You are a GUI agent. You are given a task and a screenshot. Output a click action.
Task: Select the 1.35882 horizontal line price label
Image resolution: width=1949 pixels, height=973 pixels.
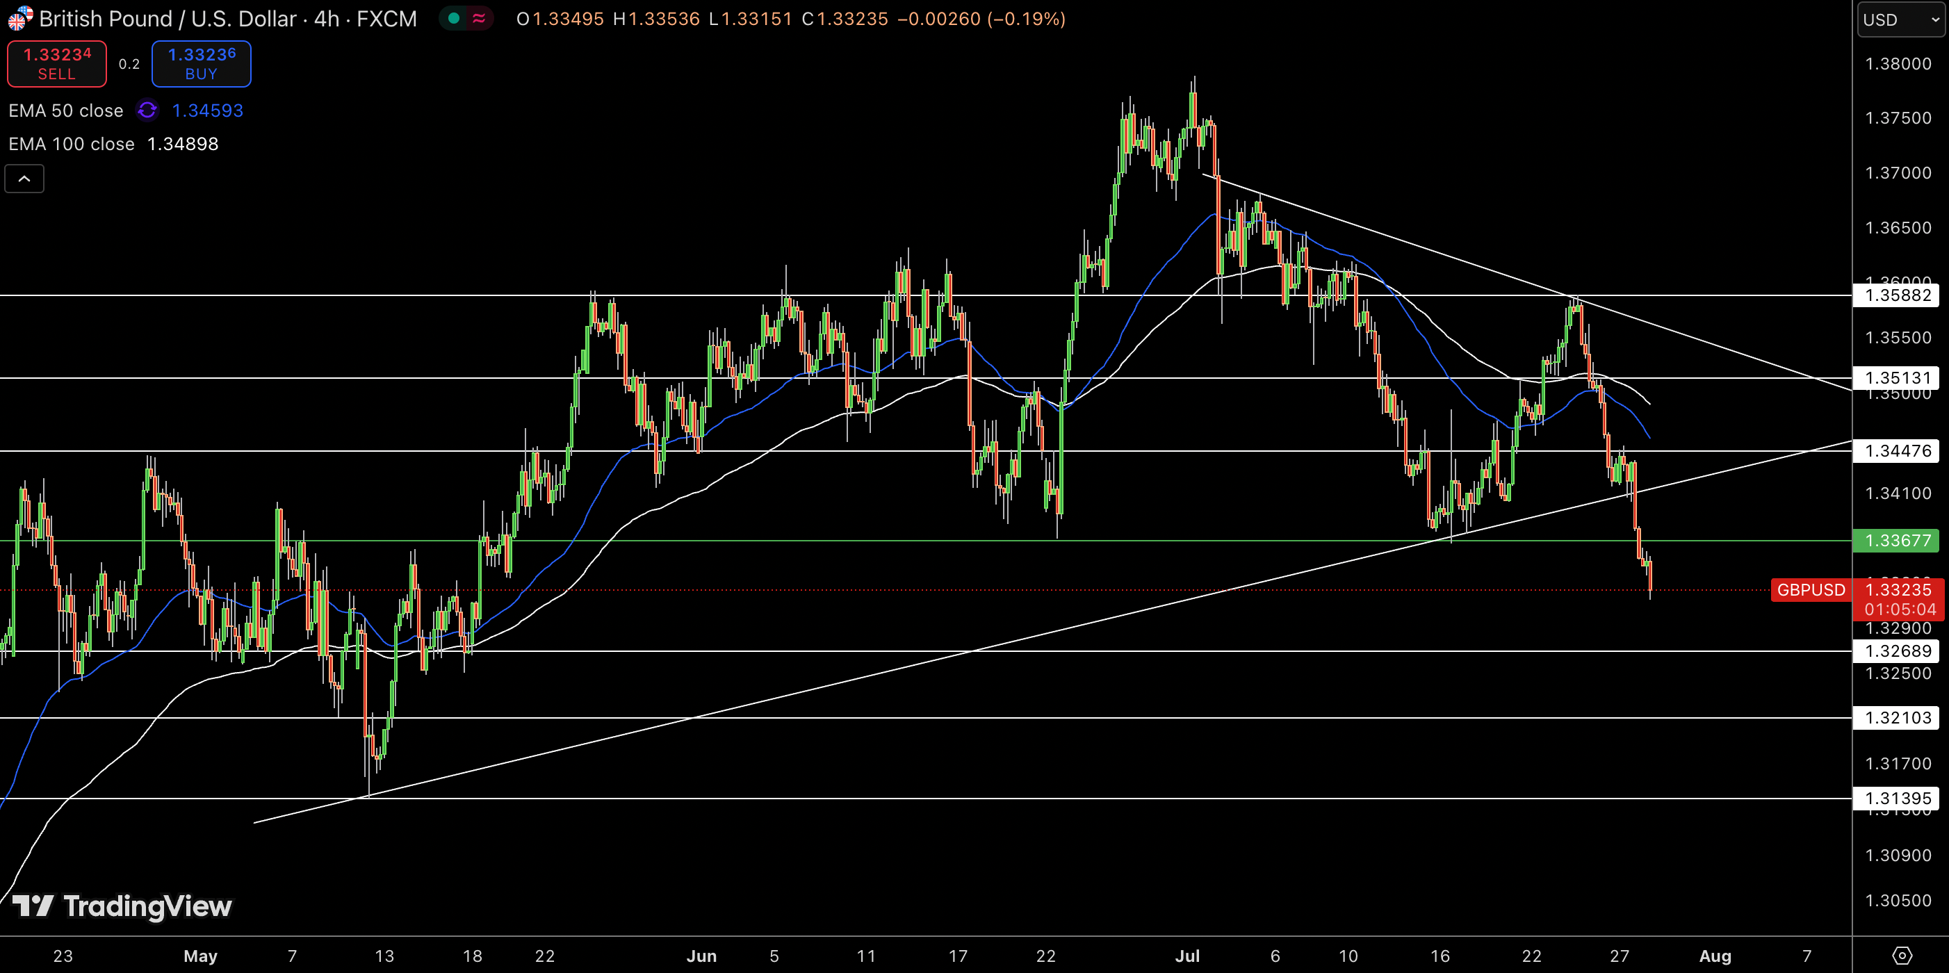point(1898,295)
